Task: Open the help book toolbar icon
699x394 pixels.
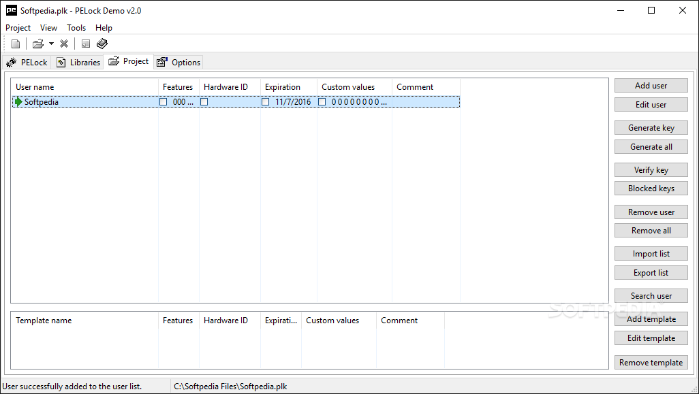Action: click(102, 44)
